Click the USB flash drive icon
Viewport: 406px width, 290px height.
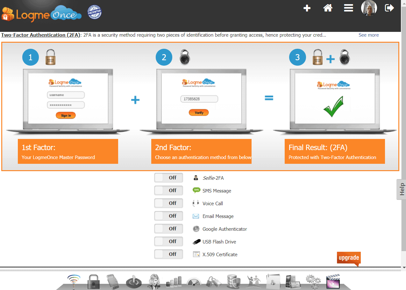click(196, 242)
